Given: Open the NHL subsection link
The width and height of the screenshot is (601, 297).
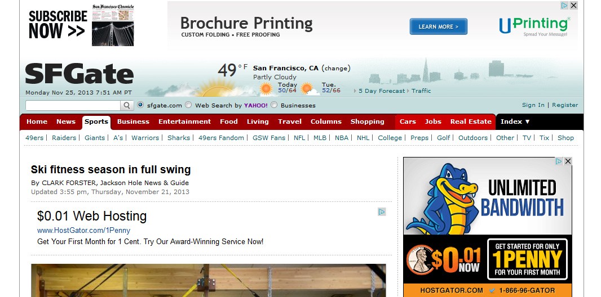Looking at the screenshot, I should click(x=363, y=138).
